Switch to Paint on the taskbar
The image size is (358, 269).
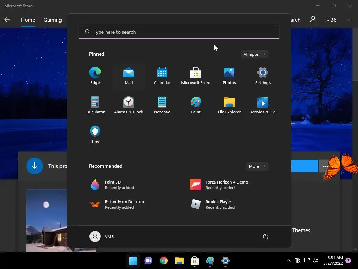tap(210, 261)
